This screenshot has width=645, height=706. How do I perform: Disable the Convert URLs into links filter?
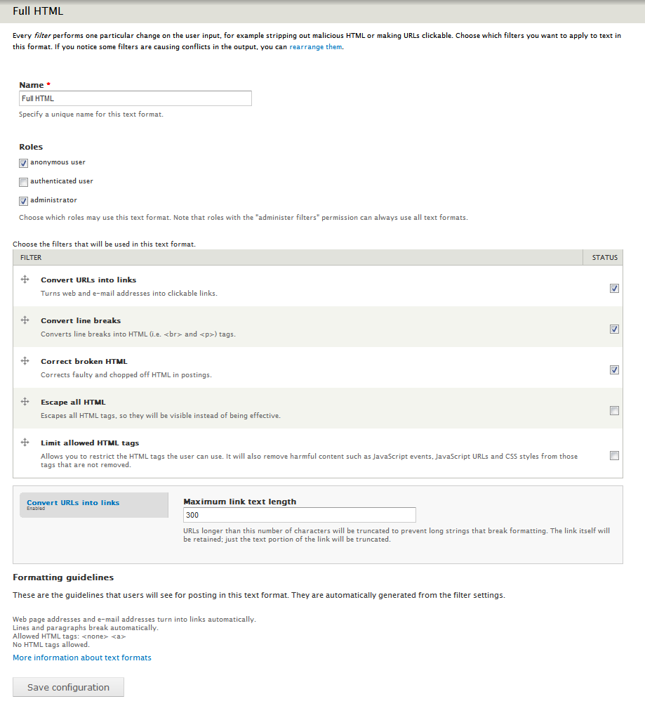(x=614, y=289)
